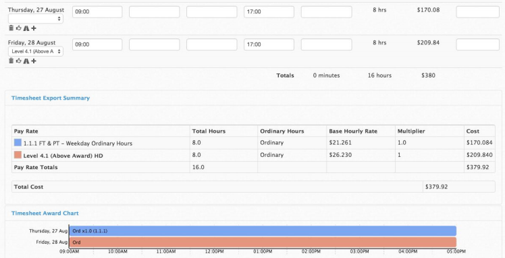This screenshot has height=258, width=505.
Task: Delete the Thursday, 27 August shift with trash icon
Action: pos(11,28)
